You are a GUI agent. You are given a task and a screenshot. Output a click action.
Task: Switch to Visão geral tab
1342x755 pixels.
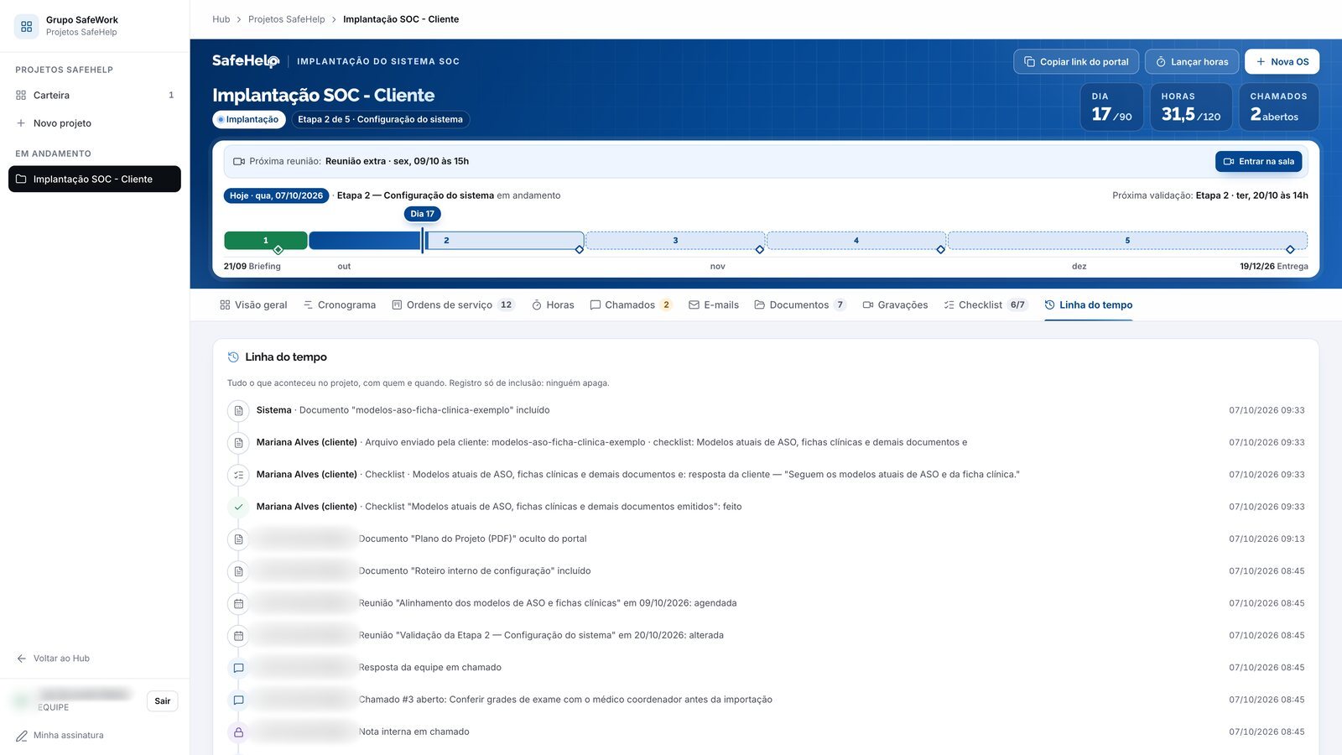coord(253,305)
